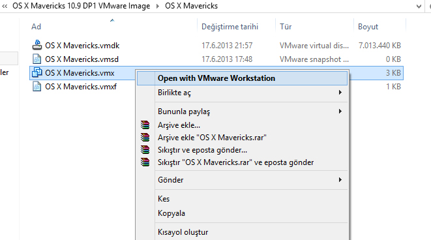Viewport: 431px width, 240px height.
Task: Select the file 'OS X Mavericks.vmsd'
Action: coord(82,59)
